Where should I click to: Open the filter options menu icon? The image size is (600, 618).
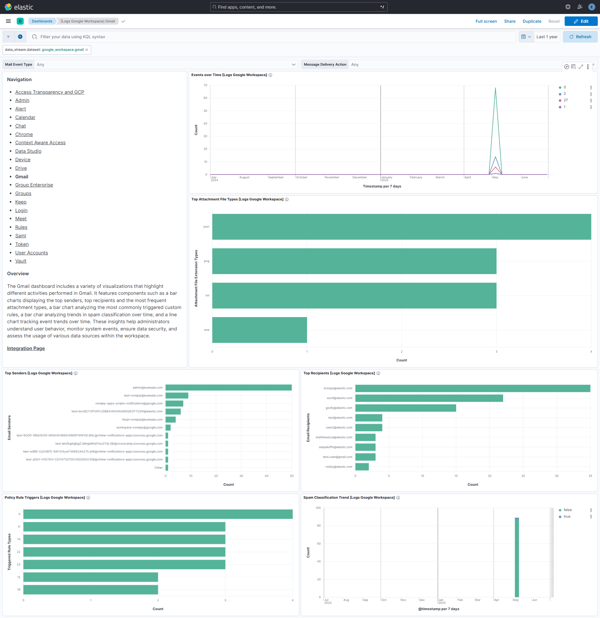(9, 37)
